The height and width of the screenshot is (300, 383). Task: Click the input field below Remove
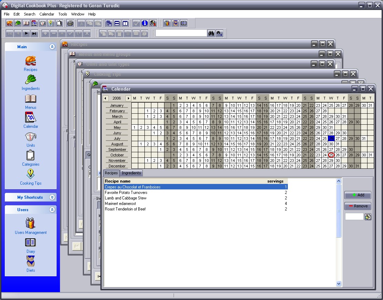(354, 217)
